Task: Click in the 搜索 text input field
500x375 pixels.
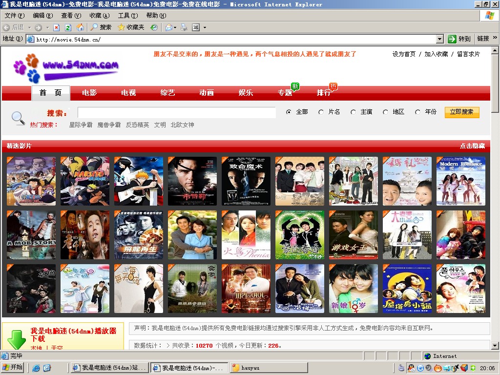Action: pyautogui.click(x=177, y=113)
